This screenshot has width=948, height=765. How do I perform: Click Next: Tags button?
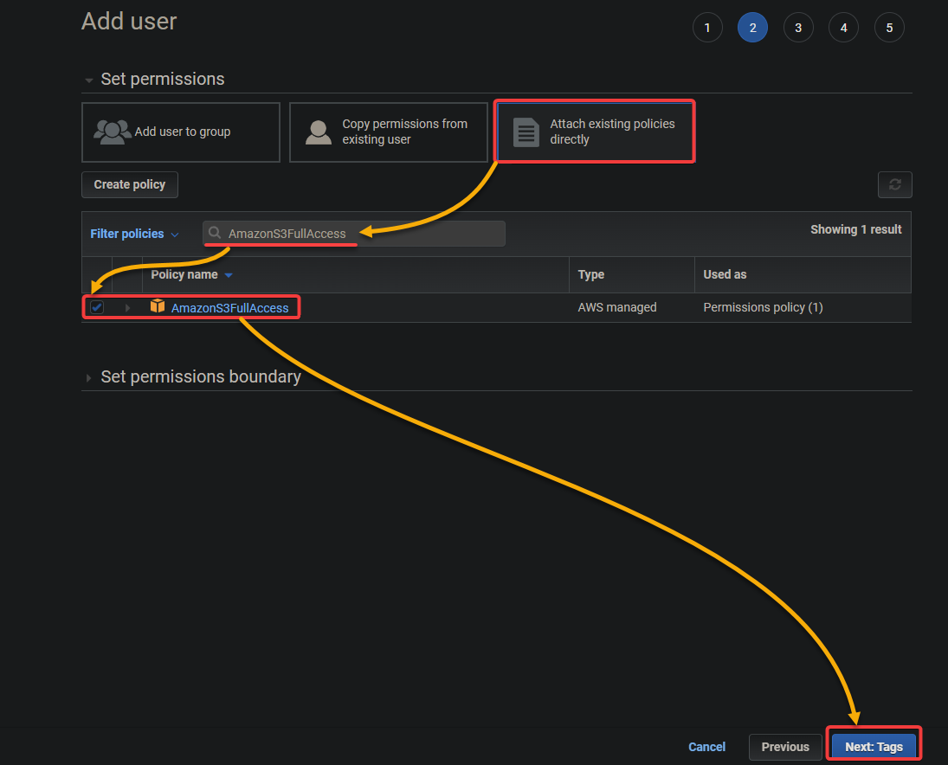(x=874, y=746)
